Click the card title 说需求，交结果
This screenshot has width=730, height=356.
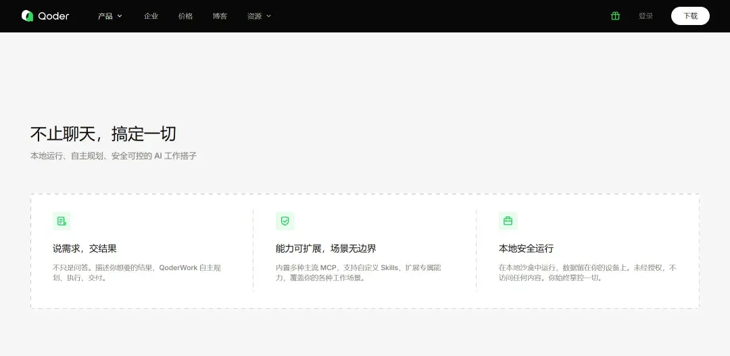pyautogui.click(x=84, y=249)
